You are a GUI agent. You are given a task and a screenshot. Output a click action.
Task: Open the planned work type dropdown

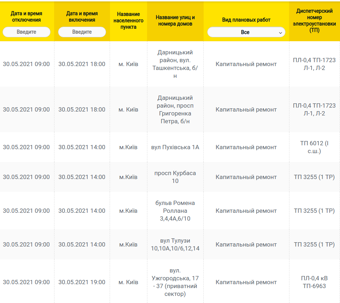point(246,32)
